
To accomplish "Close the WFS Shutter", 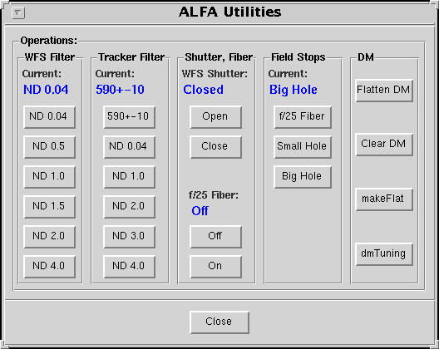I will (215, 147).
